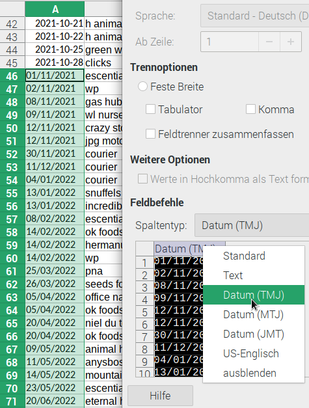
Task: Select column A header
Action: click(55, 9)
